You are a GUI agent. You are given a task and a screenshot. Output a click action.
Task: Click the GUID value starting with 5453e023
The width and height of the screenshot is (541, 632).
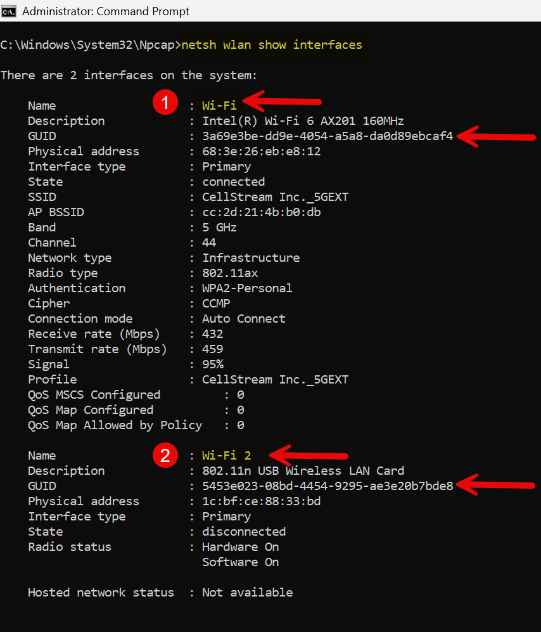point(328,486)
